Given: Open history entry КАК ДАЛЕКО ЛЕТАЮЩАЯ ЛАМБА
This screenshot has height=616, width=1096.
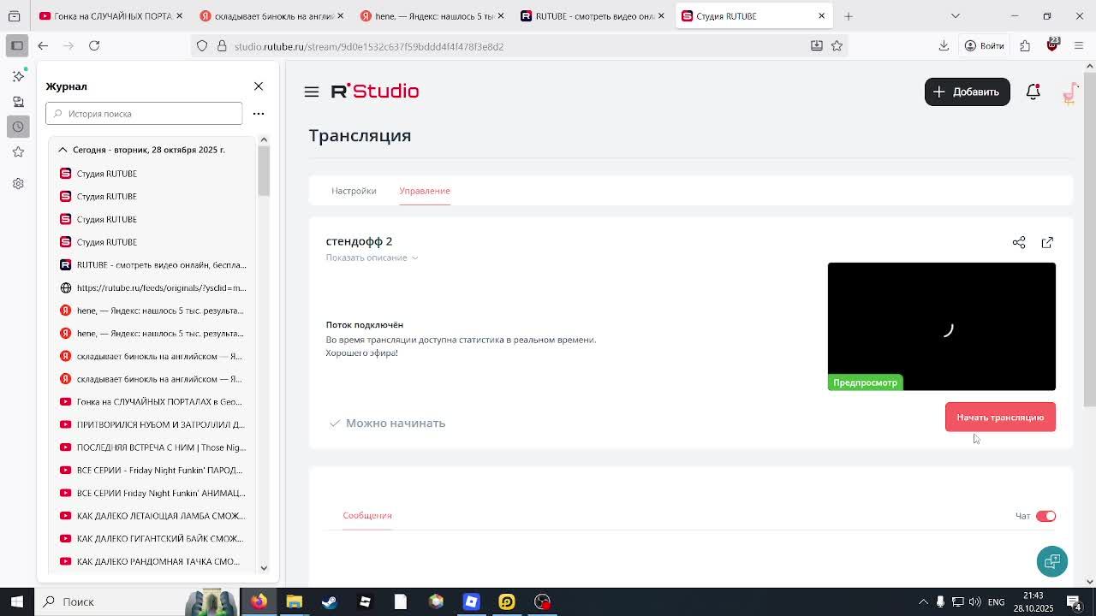Looking at the screenshot, I should click(x=152, y=516).
